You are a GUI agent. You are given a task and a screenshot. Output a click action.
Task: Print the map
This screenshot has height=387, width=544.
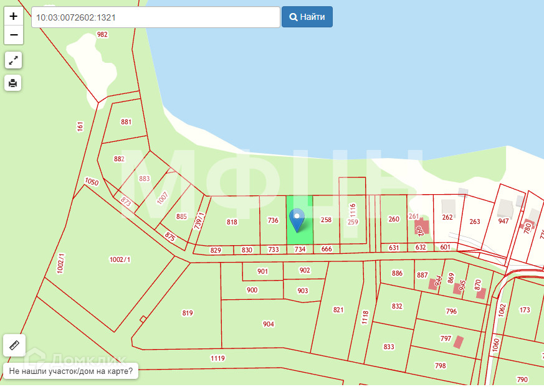pos(13,83)
